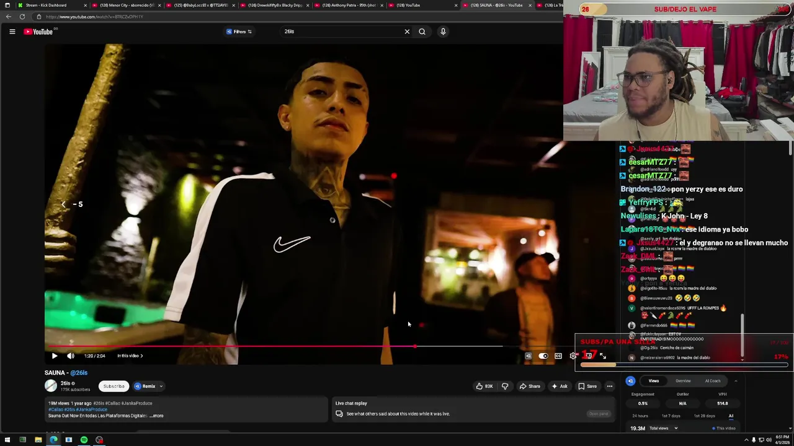Click the browser address bar URL
The width and height of the screenshot is (794, 446).
[x=94, y=17]
